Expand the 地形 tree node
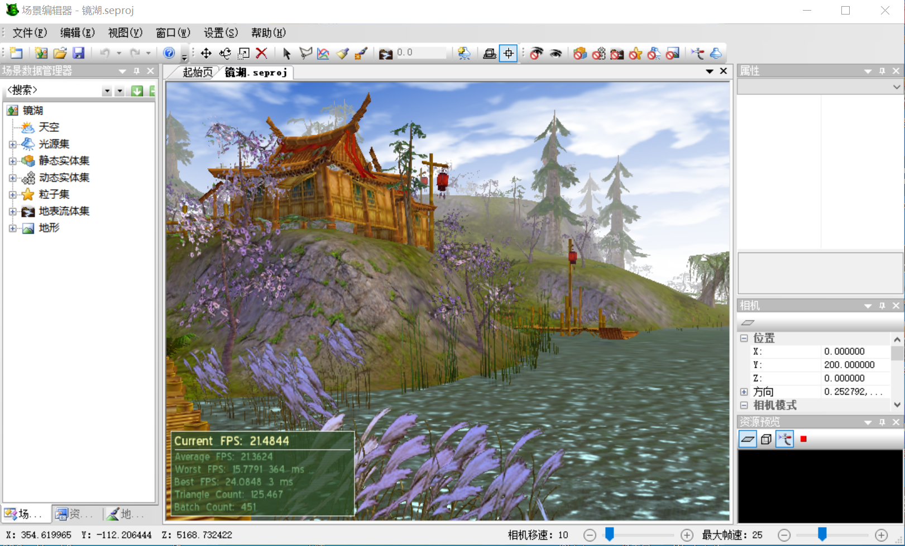Viewport: 905px width, 546px height. coord(12,228)
